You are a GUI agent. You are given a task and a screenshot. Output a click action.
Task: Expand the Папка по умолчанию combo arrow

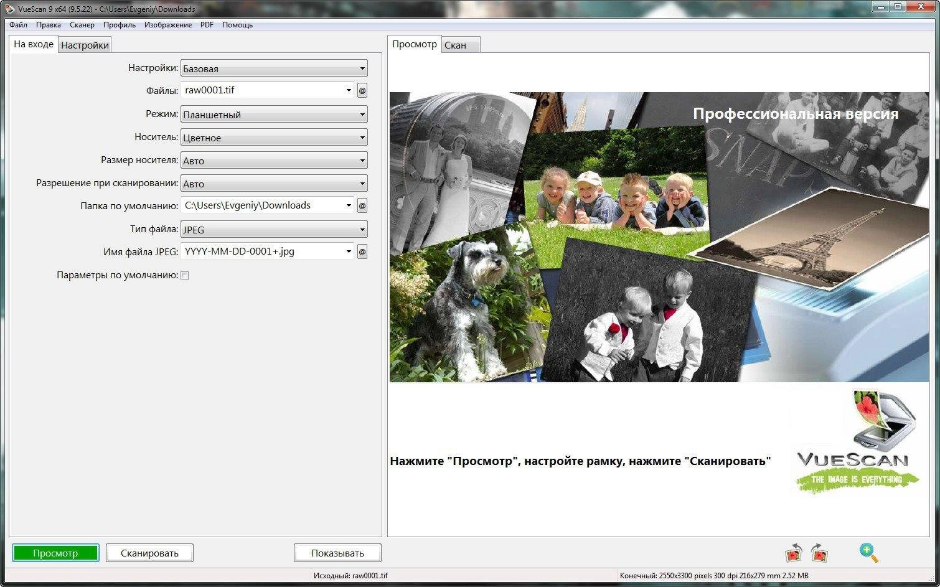(349, 205)
